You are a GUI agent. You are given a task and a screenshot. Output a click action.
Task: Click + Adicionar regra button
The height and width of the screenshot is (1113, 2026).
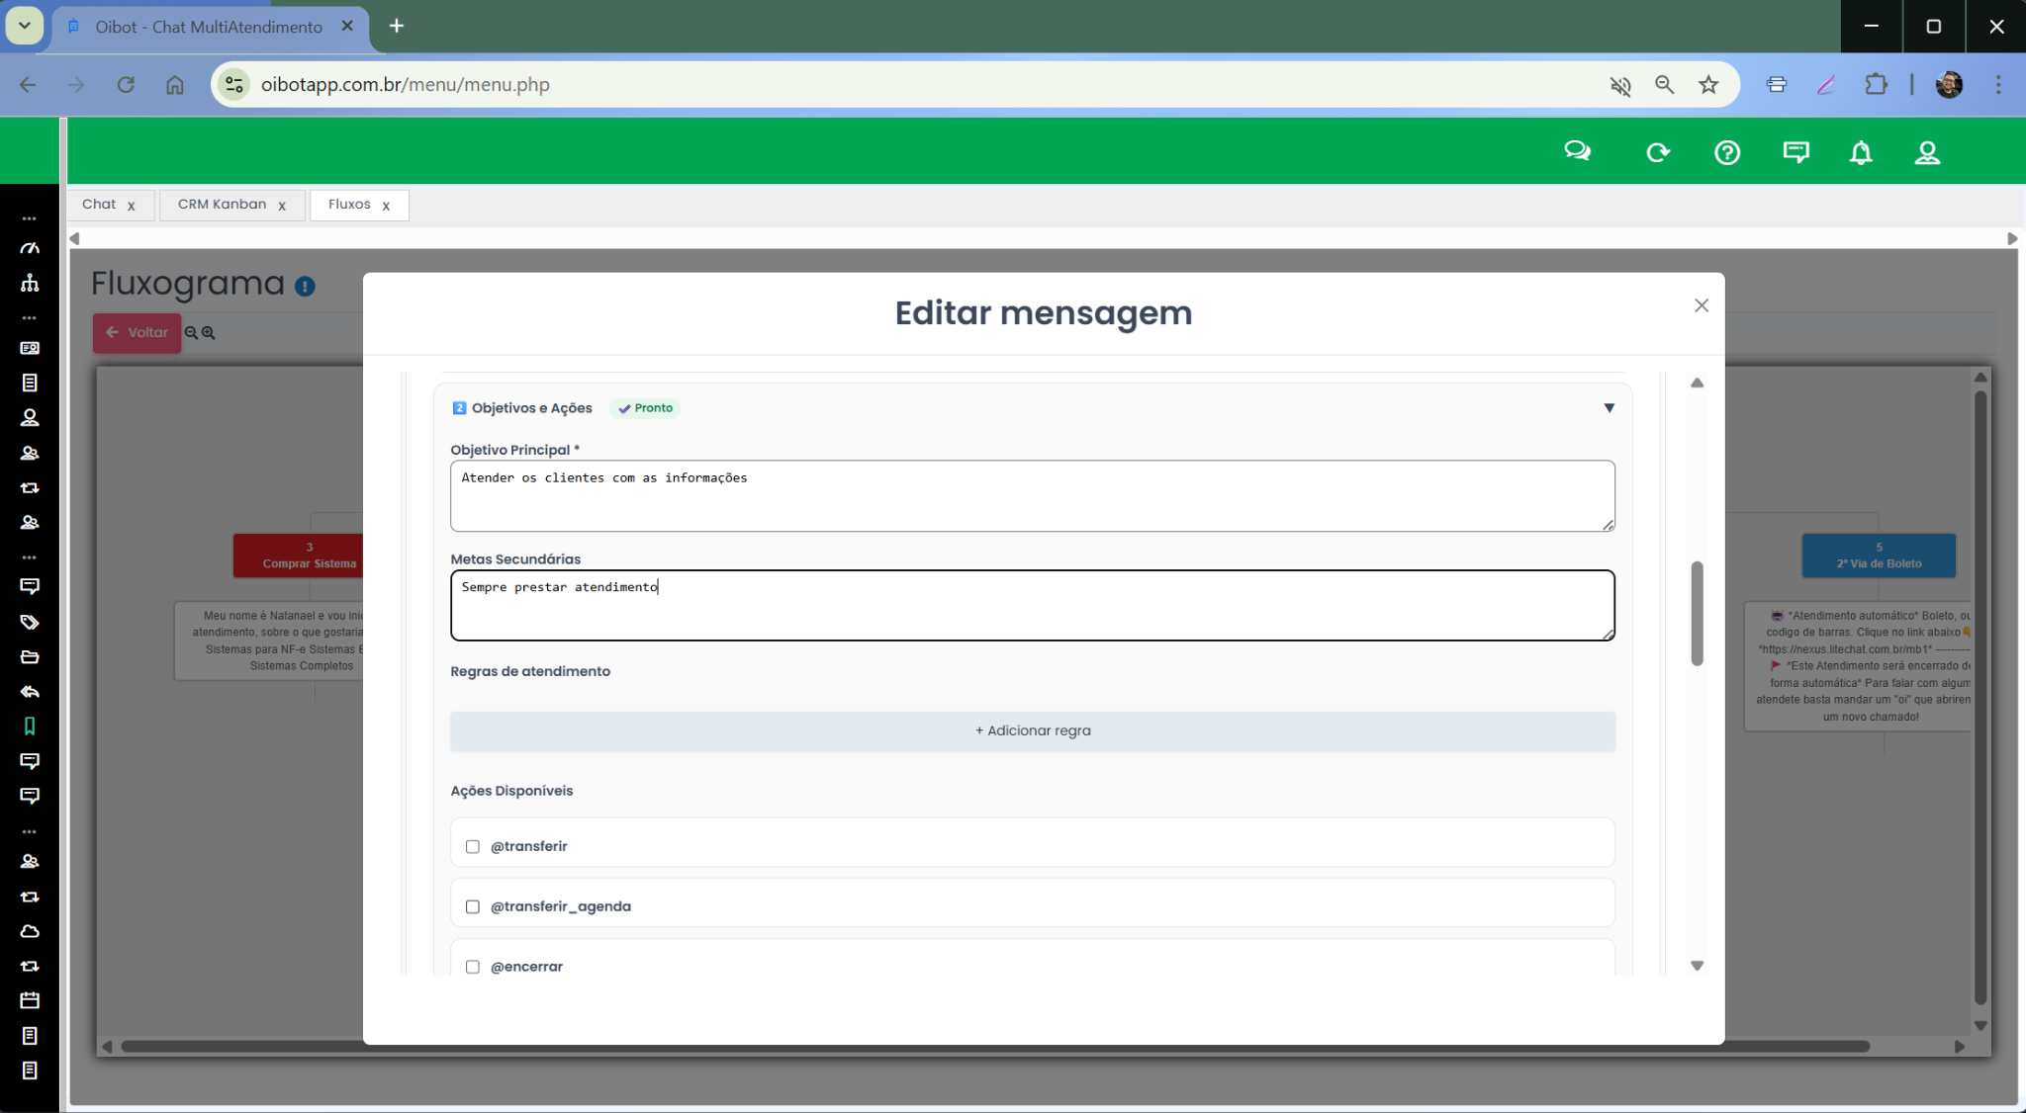(x=1033, y=730)
